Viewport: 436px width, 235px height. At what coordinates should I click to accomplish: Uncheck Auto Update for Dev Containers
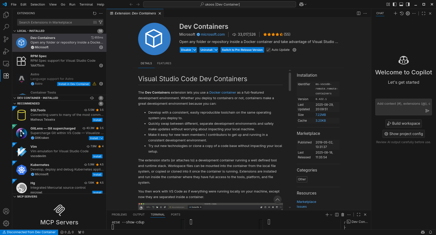pos(268,50)
